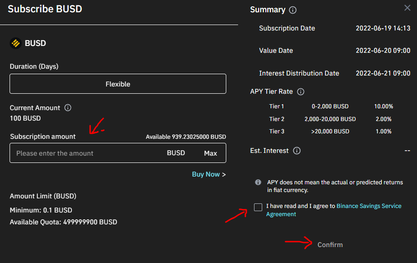Click the 2,000-20,000 BUSD range
Screen dimensions: 417x263
click(330, 119)
